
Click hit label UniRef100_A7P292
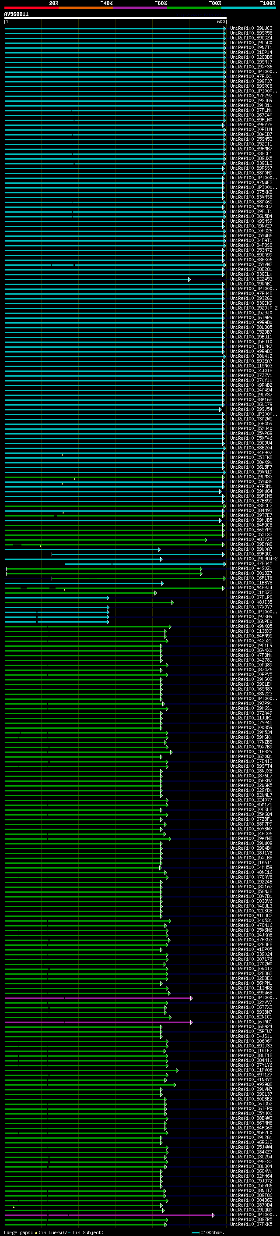click(x=251, y=96)
